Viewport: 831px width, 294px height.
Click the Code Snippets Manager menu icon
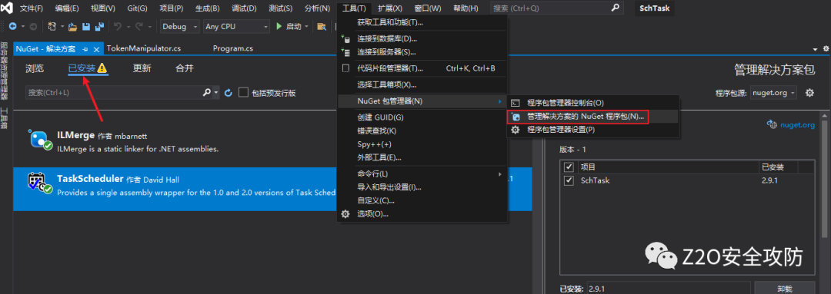coord(345,68)
